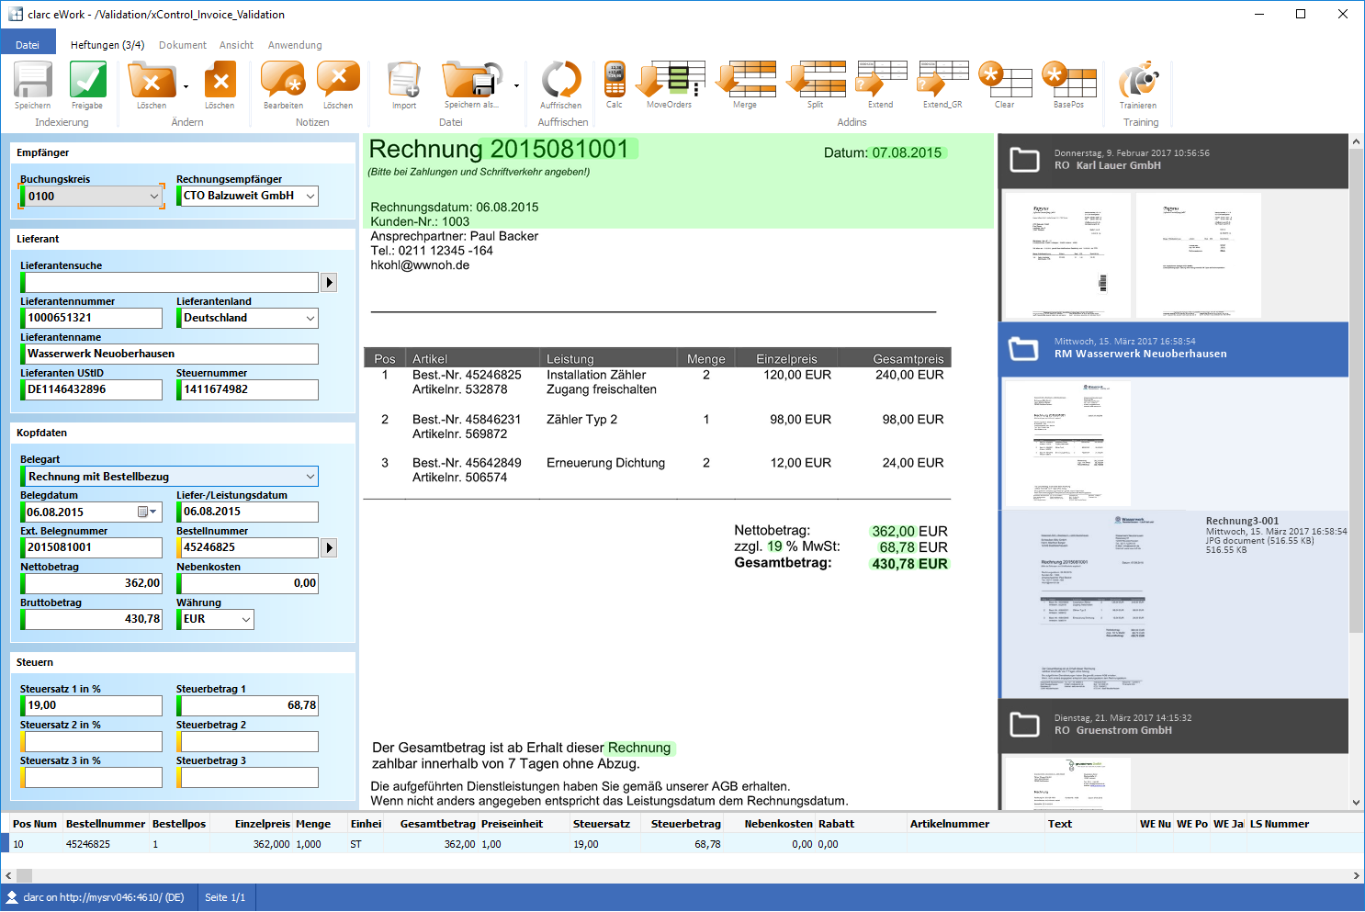The width and height of the screenshot is (1365, 912).
Task: Open the Buchungskreis dropdown
Action: click(x=153, y=197)
